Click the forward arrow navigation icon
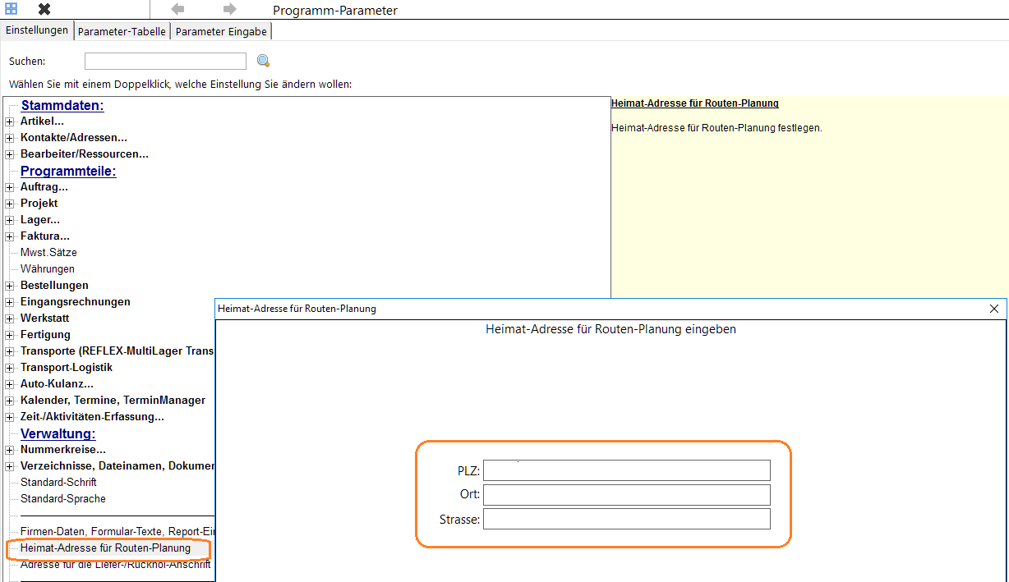This screenshot has width=1009, height=582. (230, 9)
